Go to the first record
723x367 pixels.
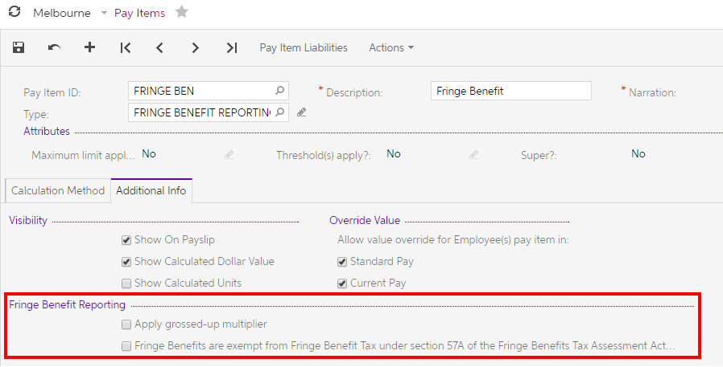coord(125,48)
